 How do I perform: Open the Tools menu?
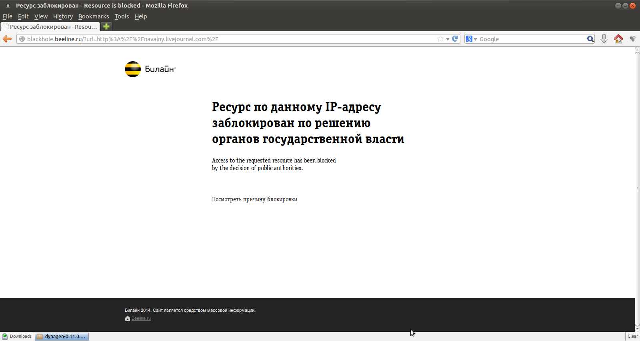[122, 16]
